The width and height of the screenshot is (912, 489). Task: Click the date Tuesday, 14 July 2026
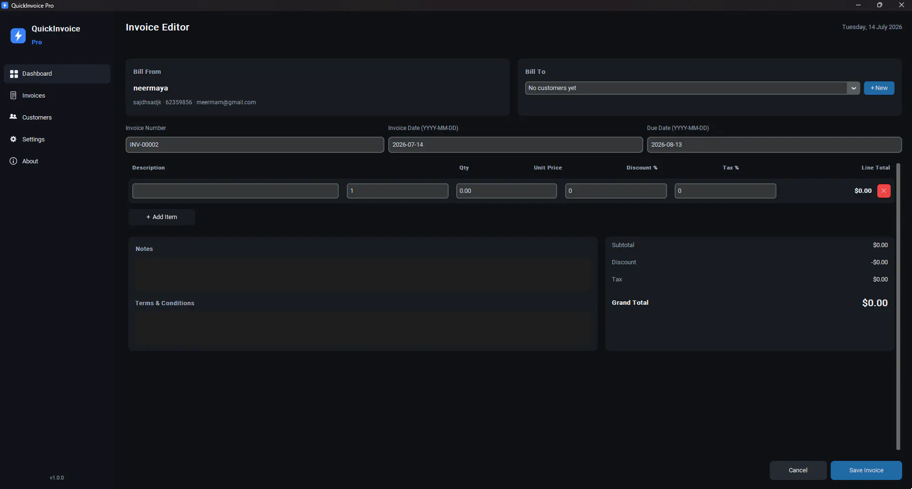[872, 27]
